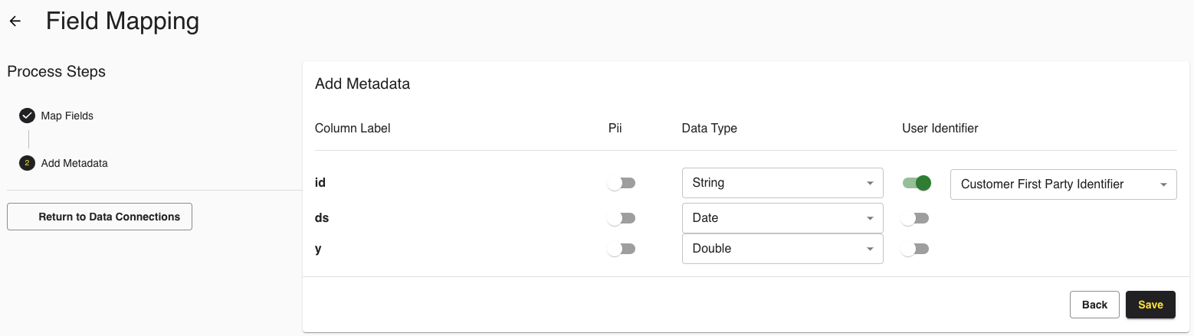Enable Pii toggle for id row

click(621, 183)
